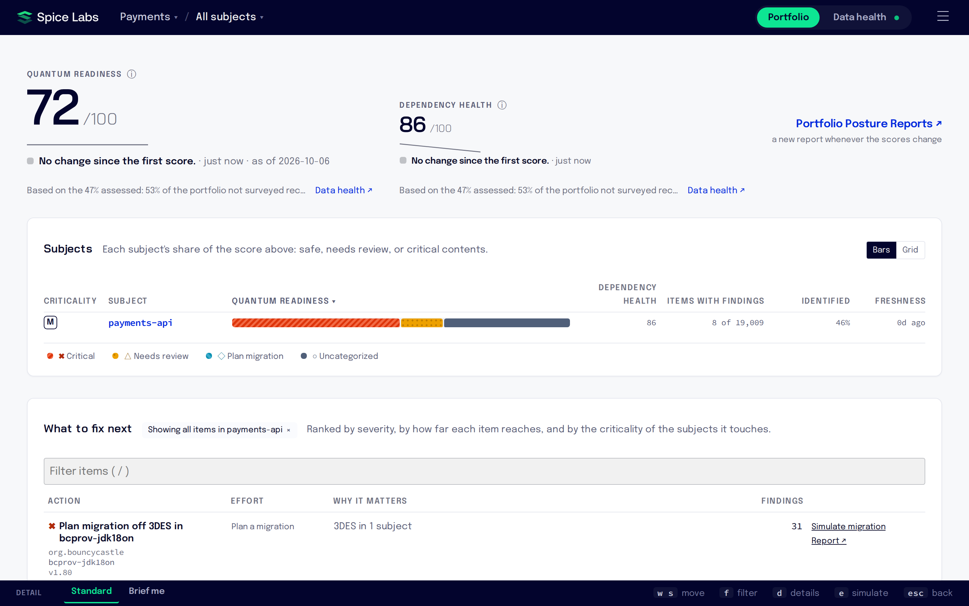The height and width of the screenshot is (606, 969).
Task: Click the Dependency Health column header
Action: point(627,294)
